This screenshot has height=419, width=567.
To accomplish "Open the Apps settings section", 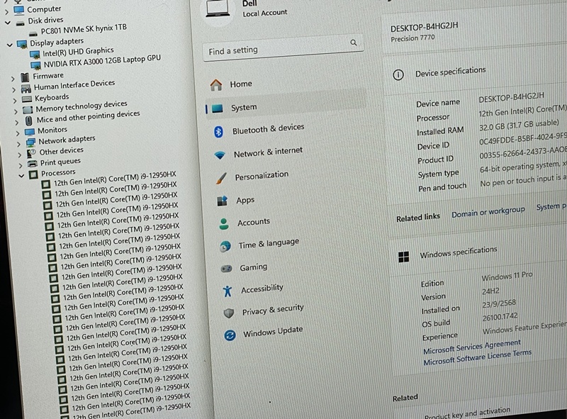I will click(x=245, y=201).
